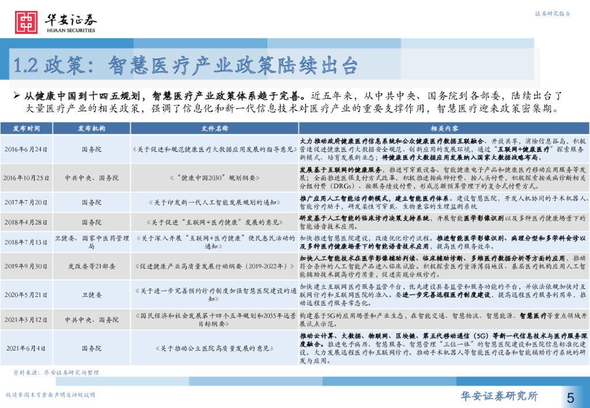Click the issuer cell '发改委等21部委'
This screenshot has width=590, height=408.
92,266
